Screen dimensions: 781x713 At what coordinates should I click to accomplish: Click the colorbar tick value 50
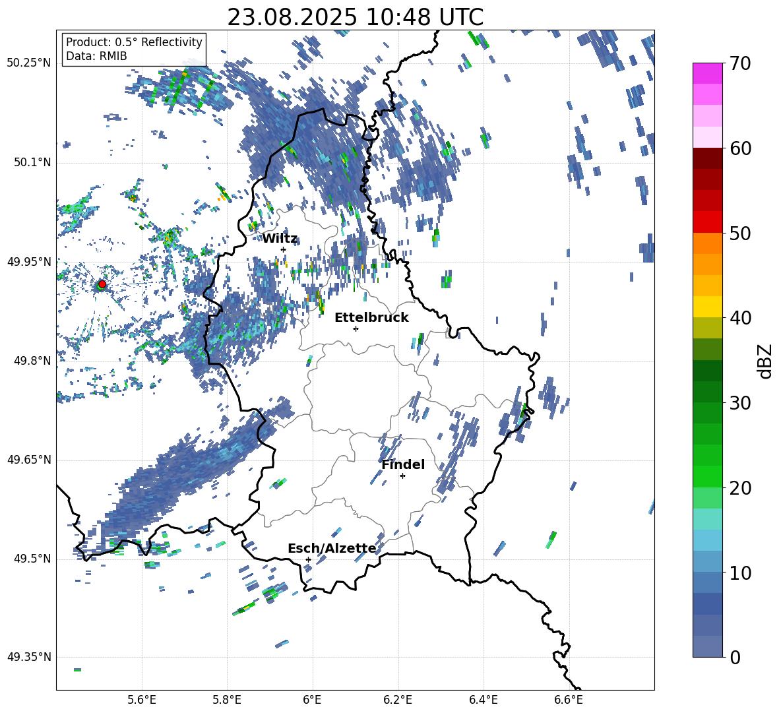click(x=740, y=233)
